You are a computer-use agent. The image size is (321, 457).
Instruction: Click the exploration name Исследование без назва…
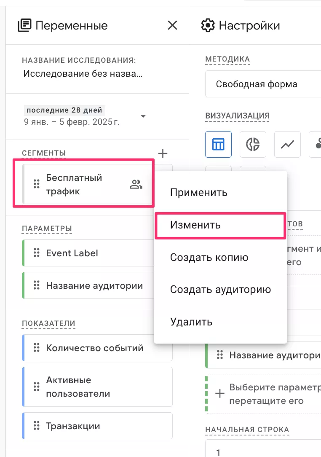(x=83, y=73)
